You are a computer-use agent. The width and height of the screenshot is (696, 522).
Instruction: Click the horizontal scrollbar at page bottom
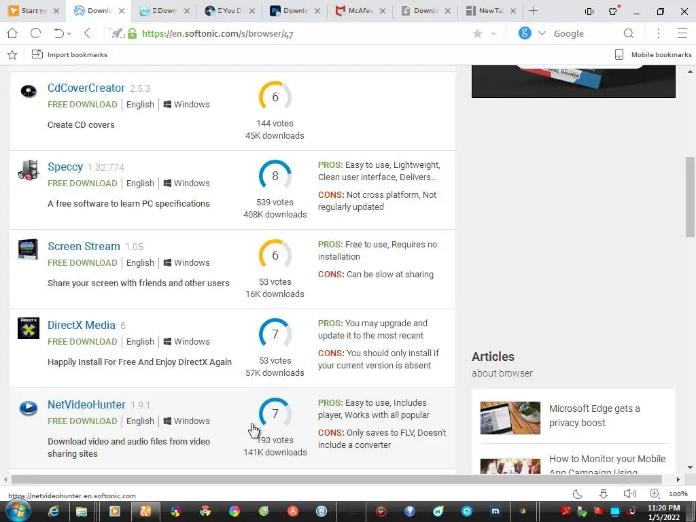pos(336,479)
